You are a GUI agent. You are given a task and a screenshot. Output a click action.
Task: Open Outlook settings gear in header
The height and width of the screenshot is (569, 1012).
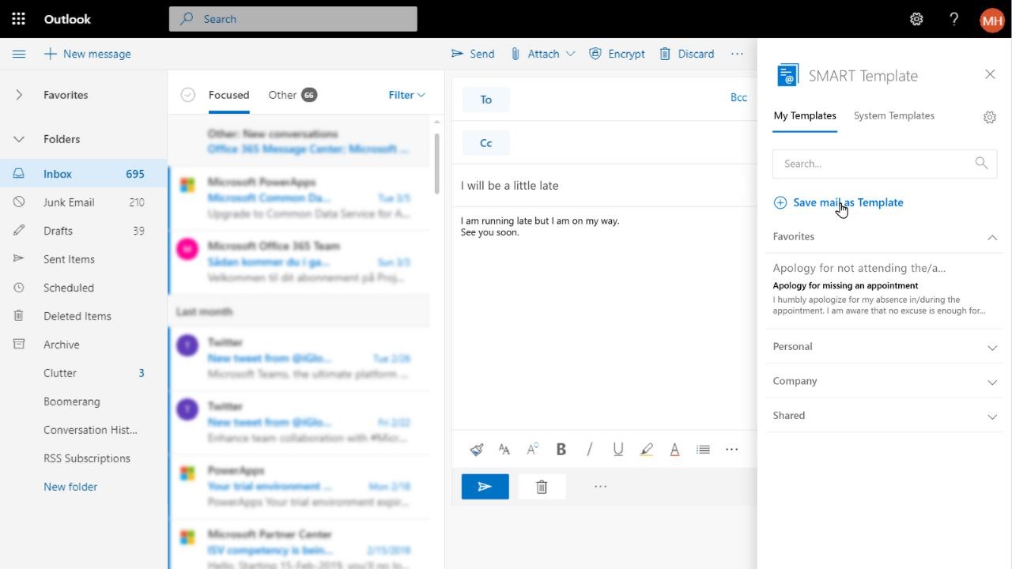click(916, 19)
